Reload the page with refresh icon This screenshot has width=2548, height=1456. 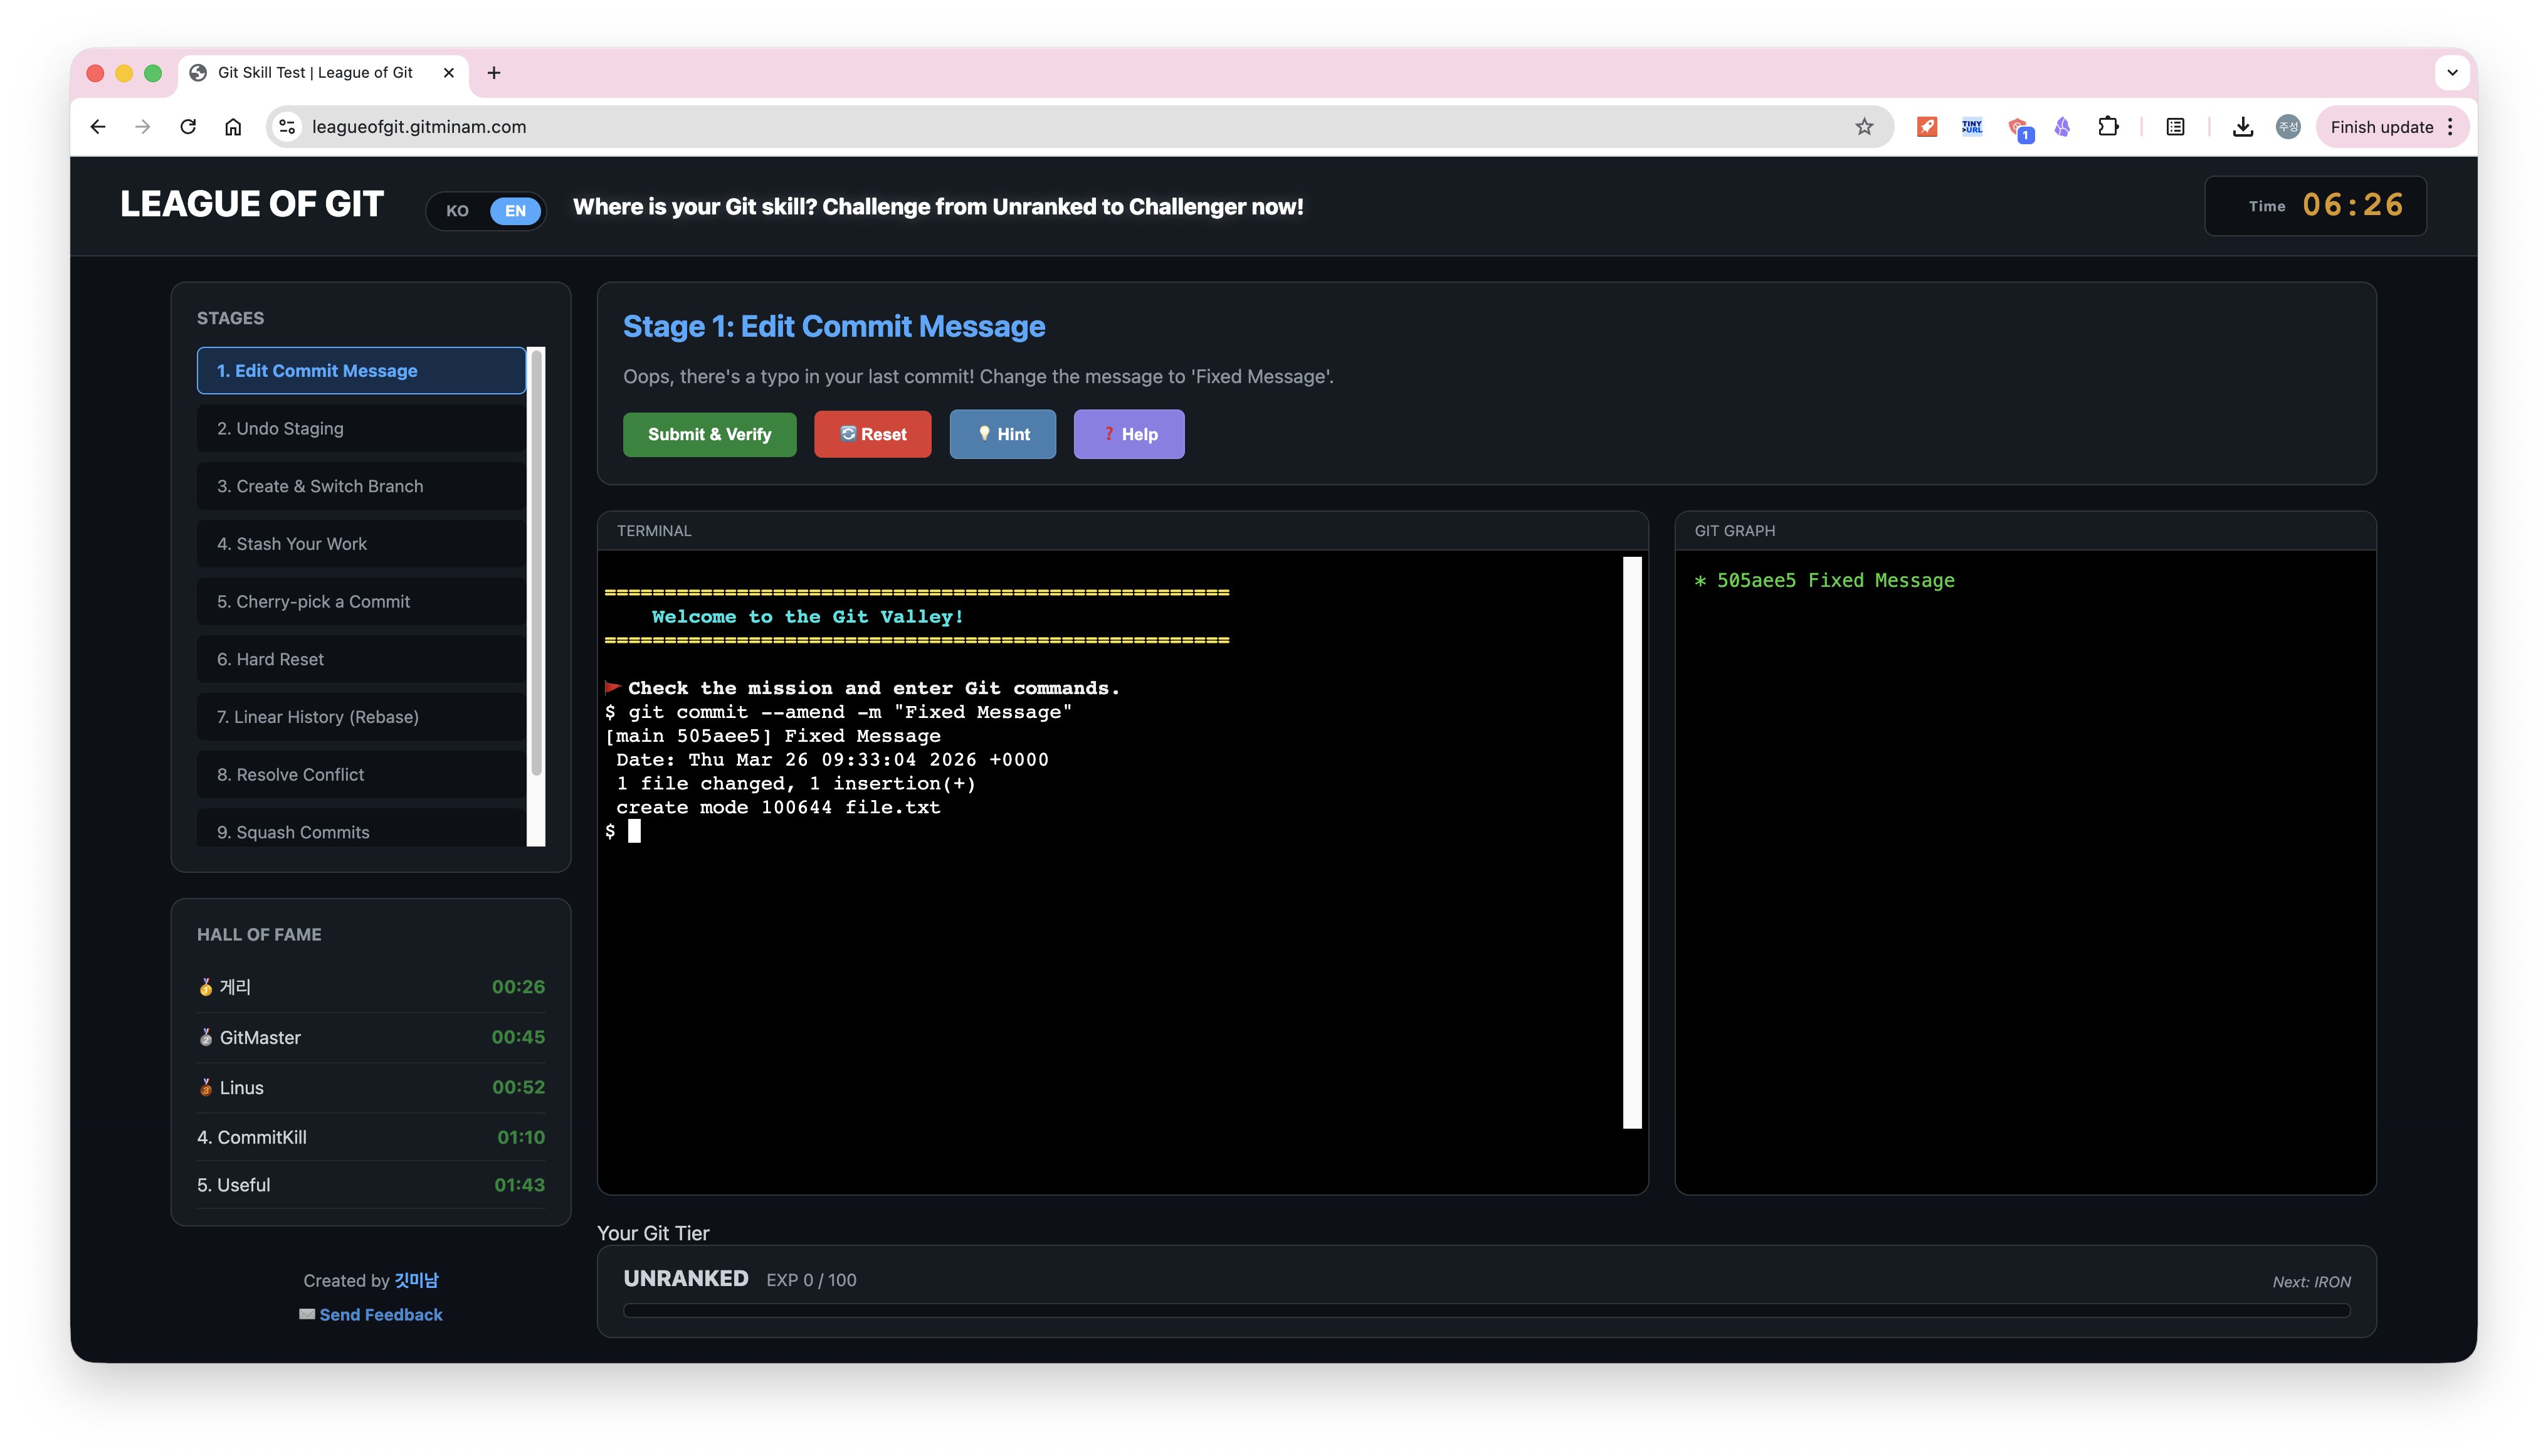click(x=188, y=127)
